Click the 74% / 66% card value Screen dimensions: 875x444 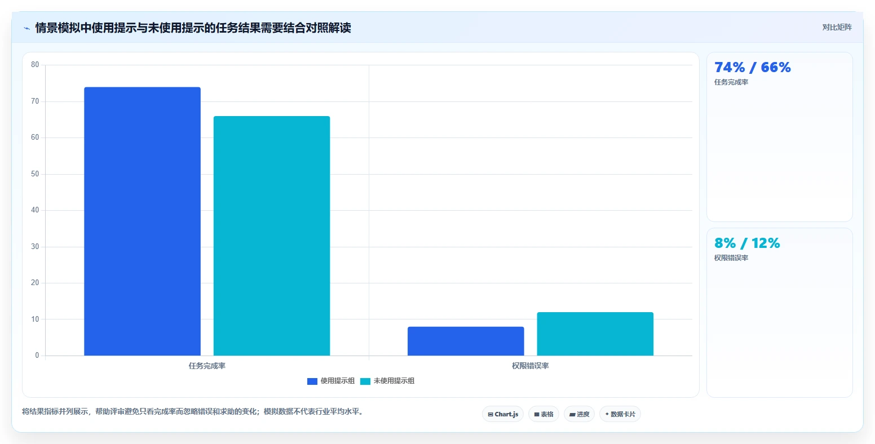[753, 68]
